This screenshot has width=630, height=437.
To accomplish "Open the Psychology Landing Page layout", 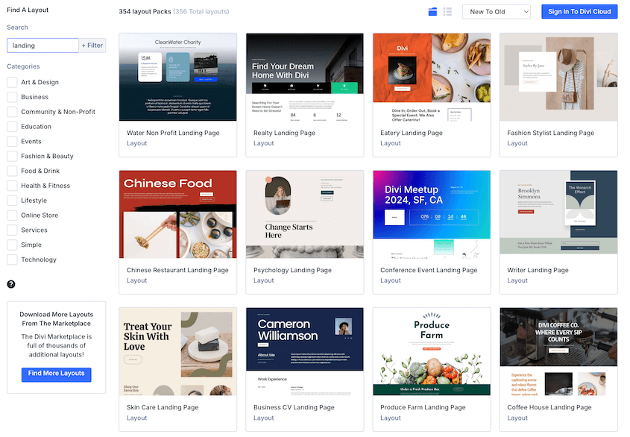I will (304, 213).
